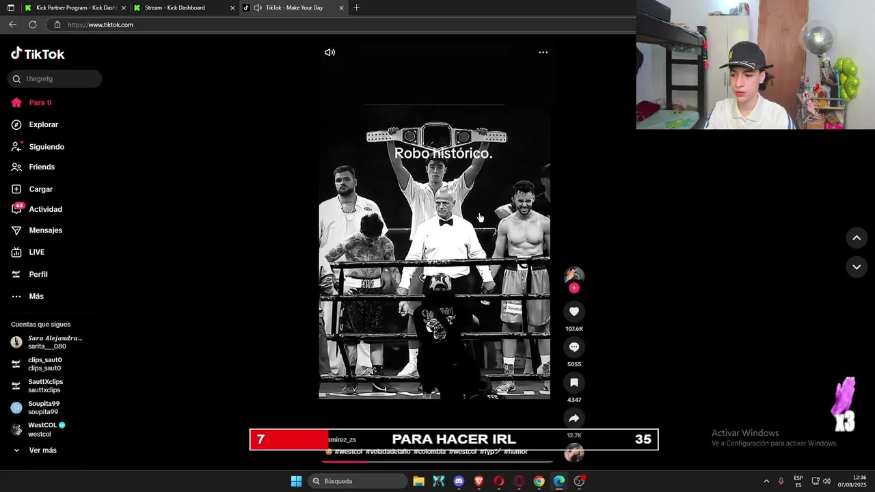Viewport: 875px width, 492px height.
Task: Open the sound music disc thumbnail
Action: tap(574, 452)
